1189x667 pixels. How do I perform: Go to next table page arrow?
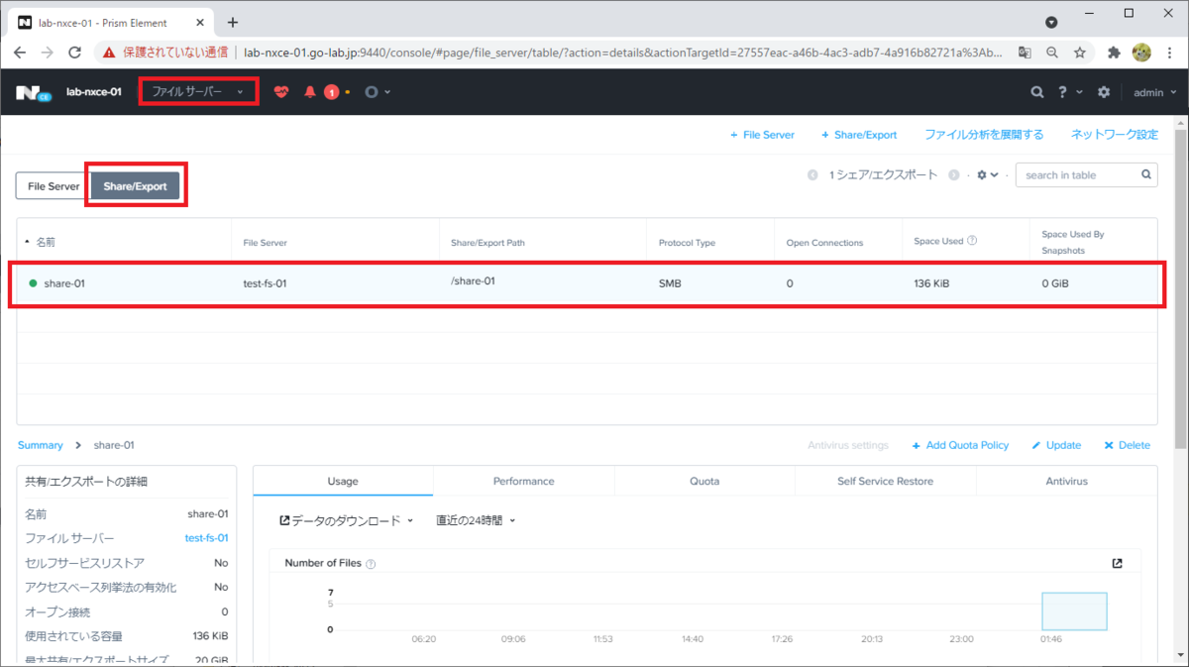(x=954, y=174)
